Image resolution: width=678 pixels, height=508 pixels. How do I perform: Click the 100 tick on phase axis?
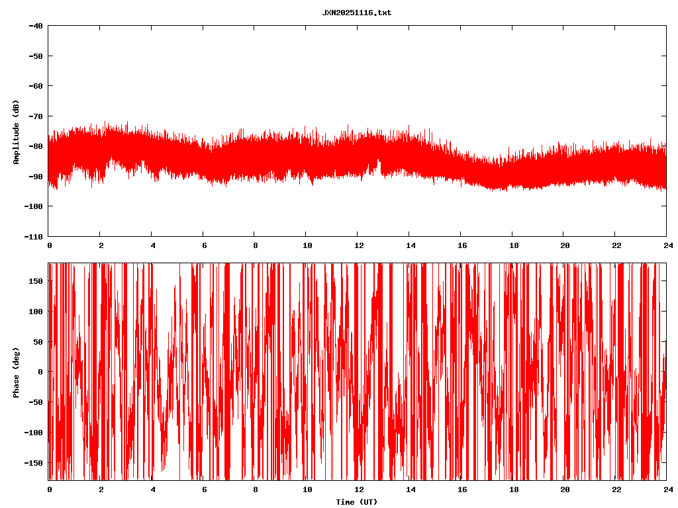tap(36, 312)
